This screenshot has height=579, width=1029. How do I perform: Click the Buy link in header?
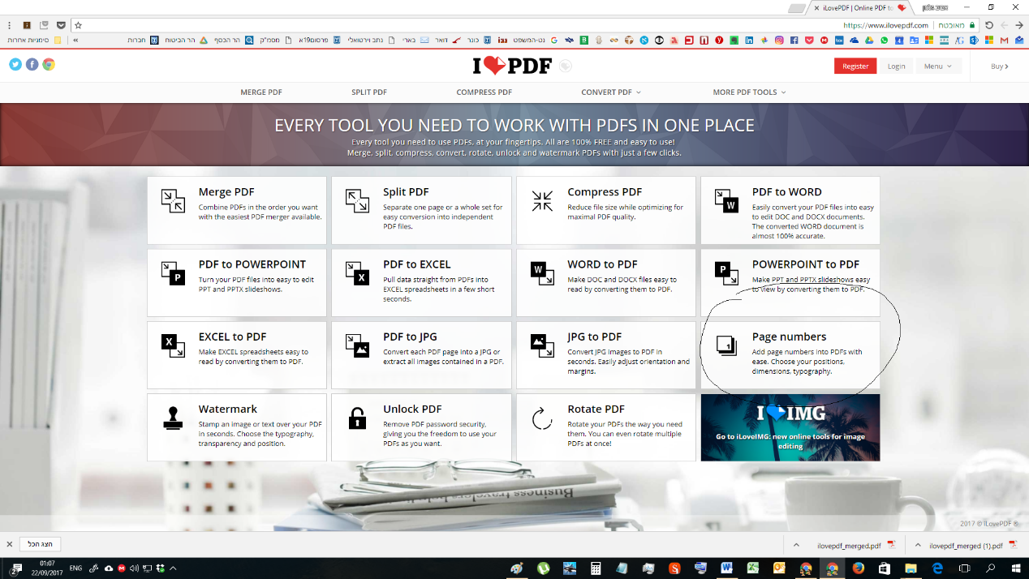(x=1000, y=66)
